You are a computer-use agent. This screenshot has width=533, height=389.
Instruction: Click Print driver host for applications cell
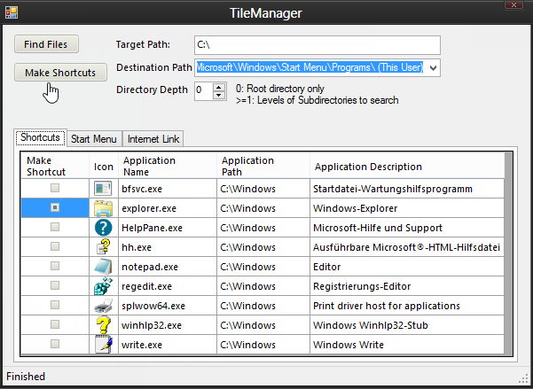pos(407,306)
